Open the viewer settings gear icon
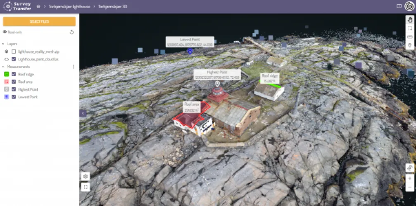Screen dimensions: 416x206 pos(86,176)
